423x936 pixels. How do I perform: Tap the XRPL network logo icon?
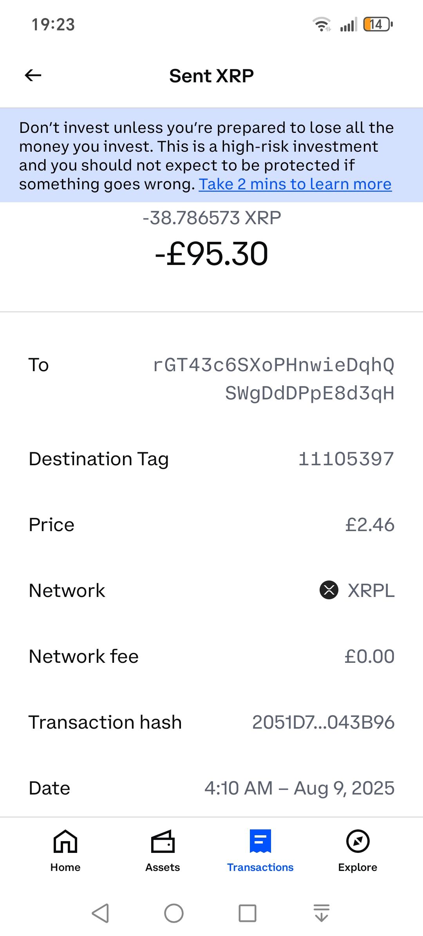(x=329, y=590)
